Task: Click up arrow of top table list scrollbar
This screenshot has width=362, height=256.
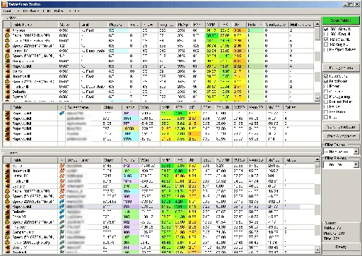Action: pyautogui.click(x=317, y=24)
